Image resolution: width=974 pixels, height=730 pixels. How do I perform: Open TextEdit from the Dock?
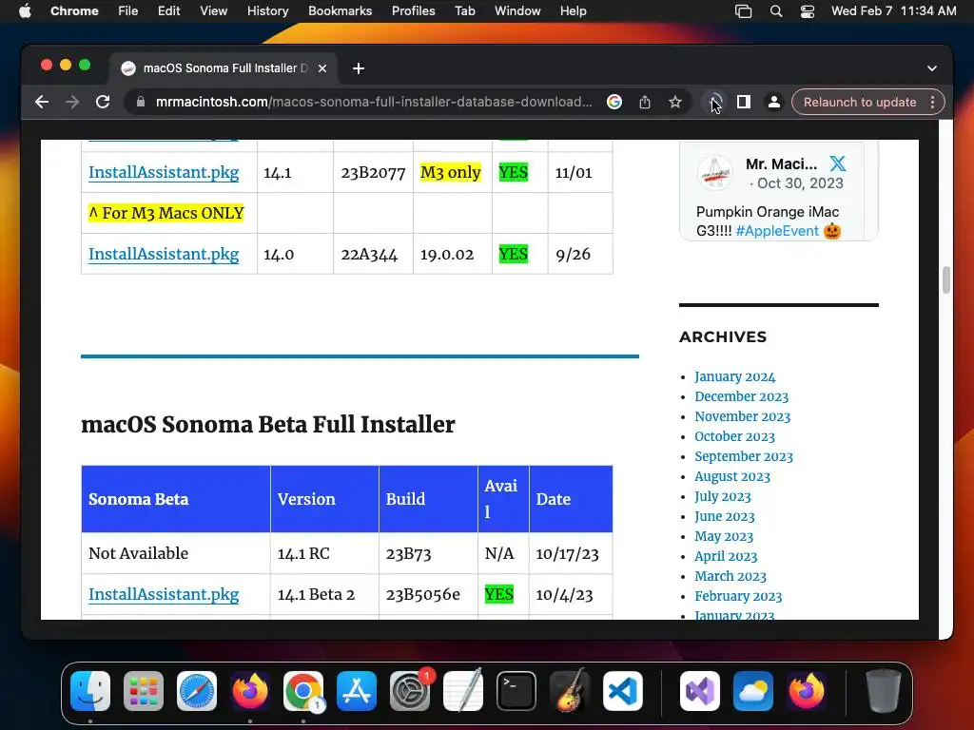pyautogui.click(x=463, y=691)
